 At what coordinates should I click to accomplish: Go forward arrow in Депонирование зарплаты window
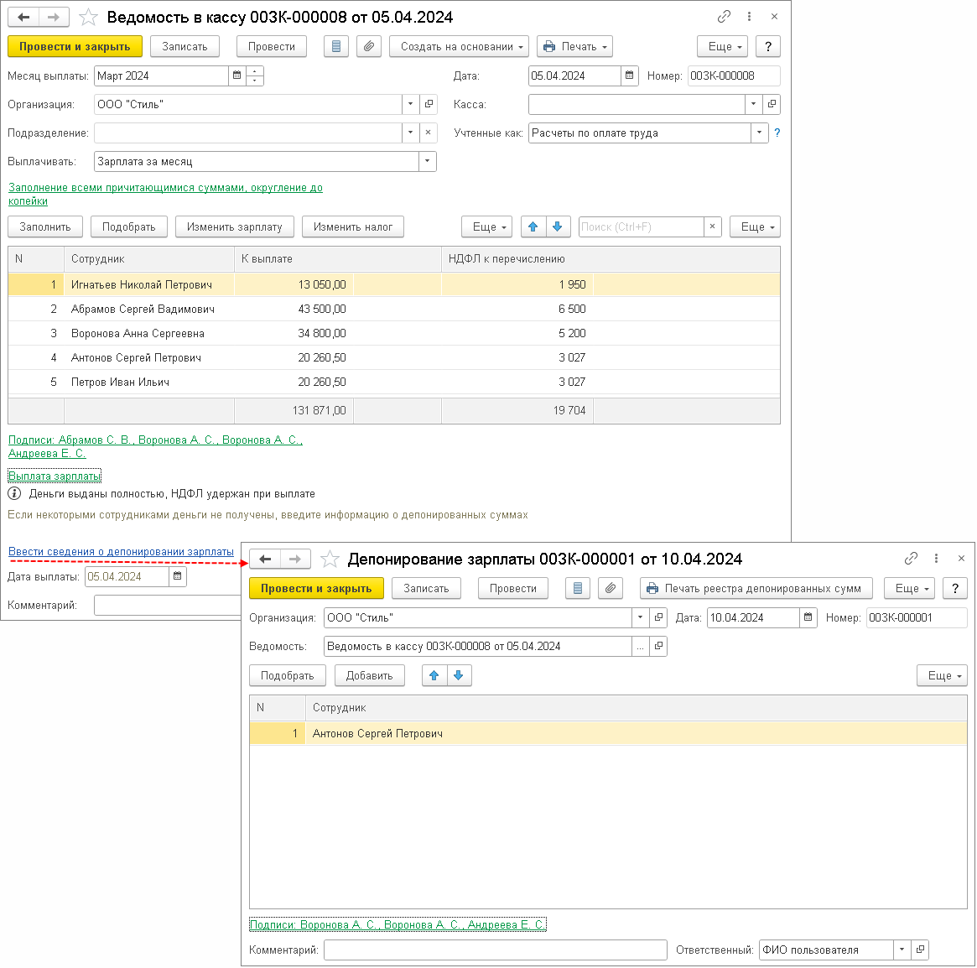tap(295, 559)
